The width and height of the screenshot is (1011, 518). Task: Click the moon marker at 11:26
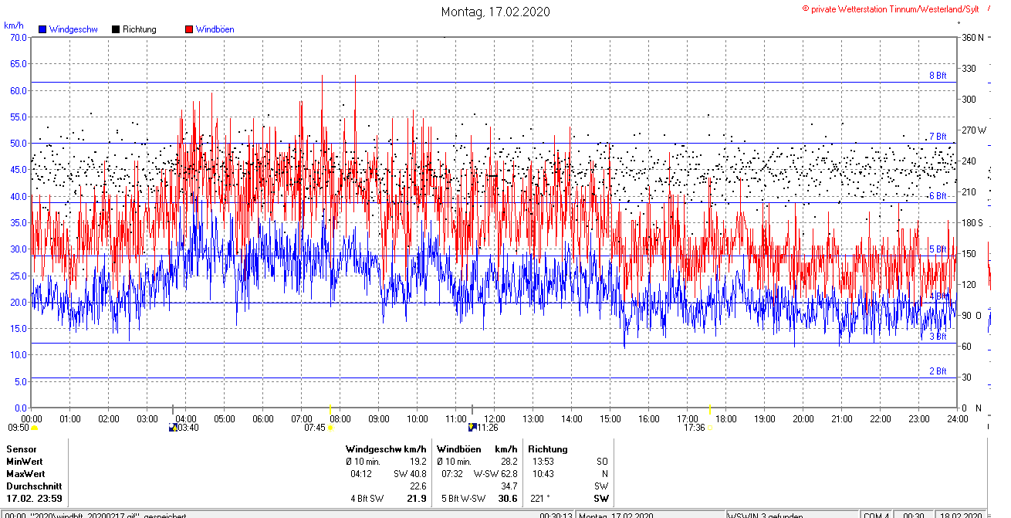[472, 427]
